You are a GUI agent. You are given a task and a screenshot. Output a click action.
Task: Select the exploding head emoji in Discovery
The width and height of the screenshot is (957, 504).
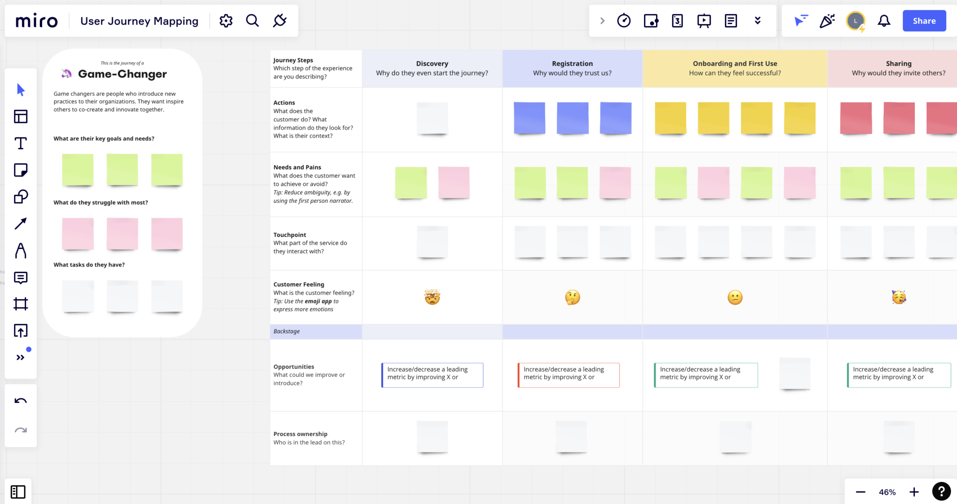(432, 297)
